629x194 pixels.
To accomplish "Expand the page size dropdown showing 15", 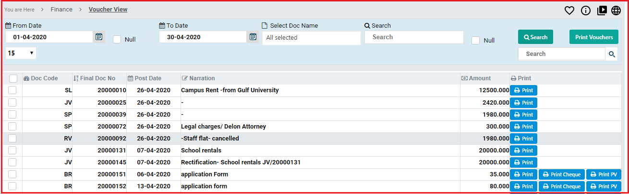I will 21,53.
